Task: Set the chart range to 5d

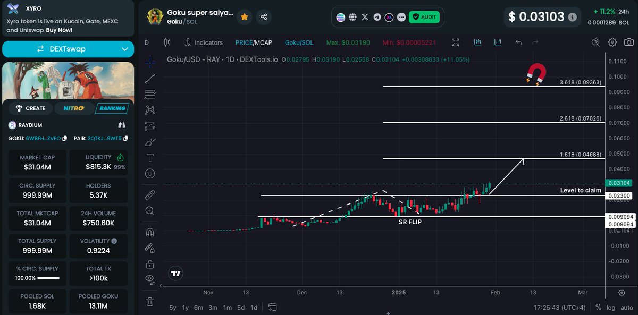Action: pos(241,308)
